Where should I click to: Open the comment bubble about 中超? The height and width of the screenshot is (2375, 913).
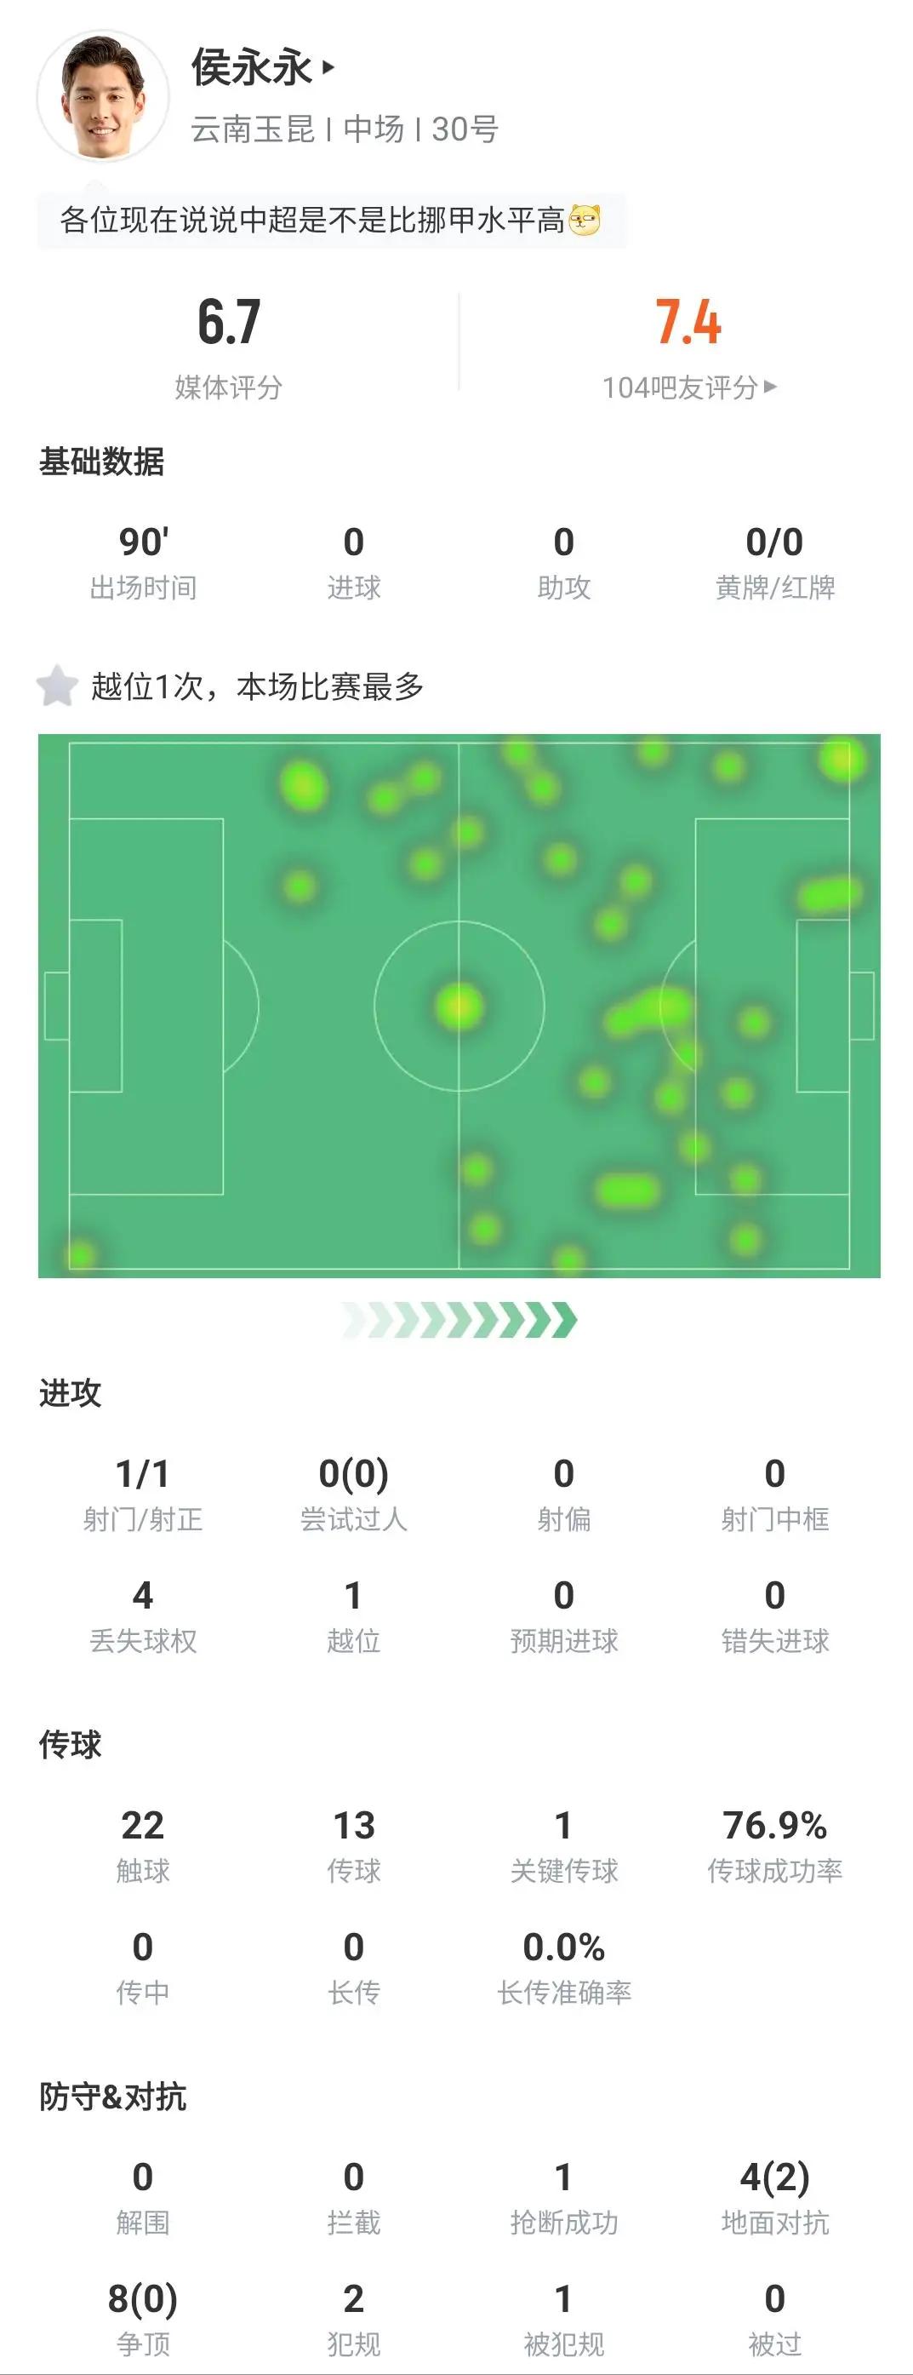click(332, 221)
